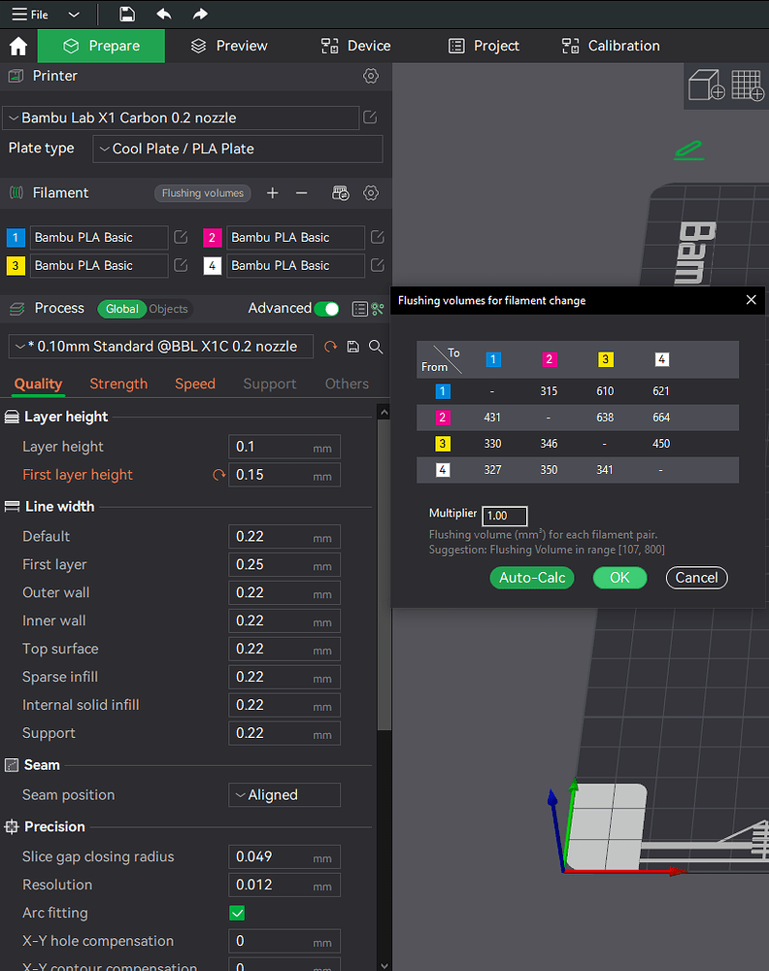Switch process scope to Objects
This screenshot has width=769, height=971.
click(168, 309)
